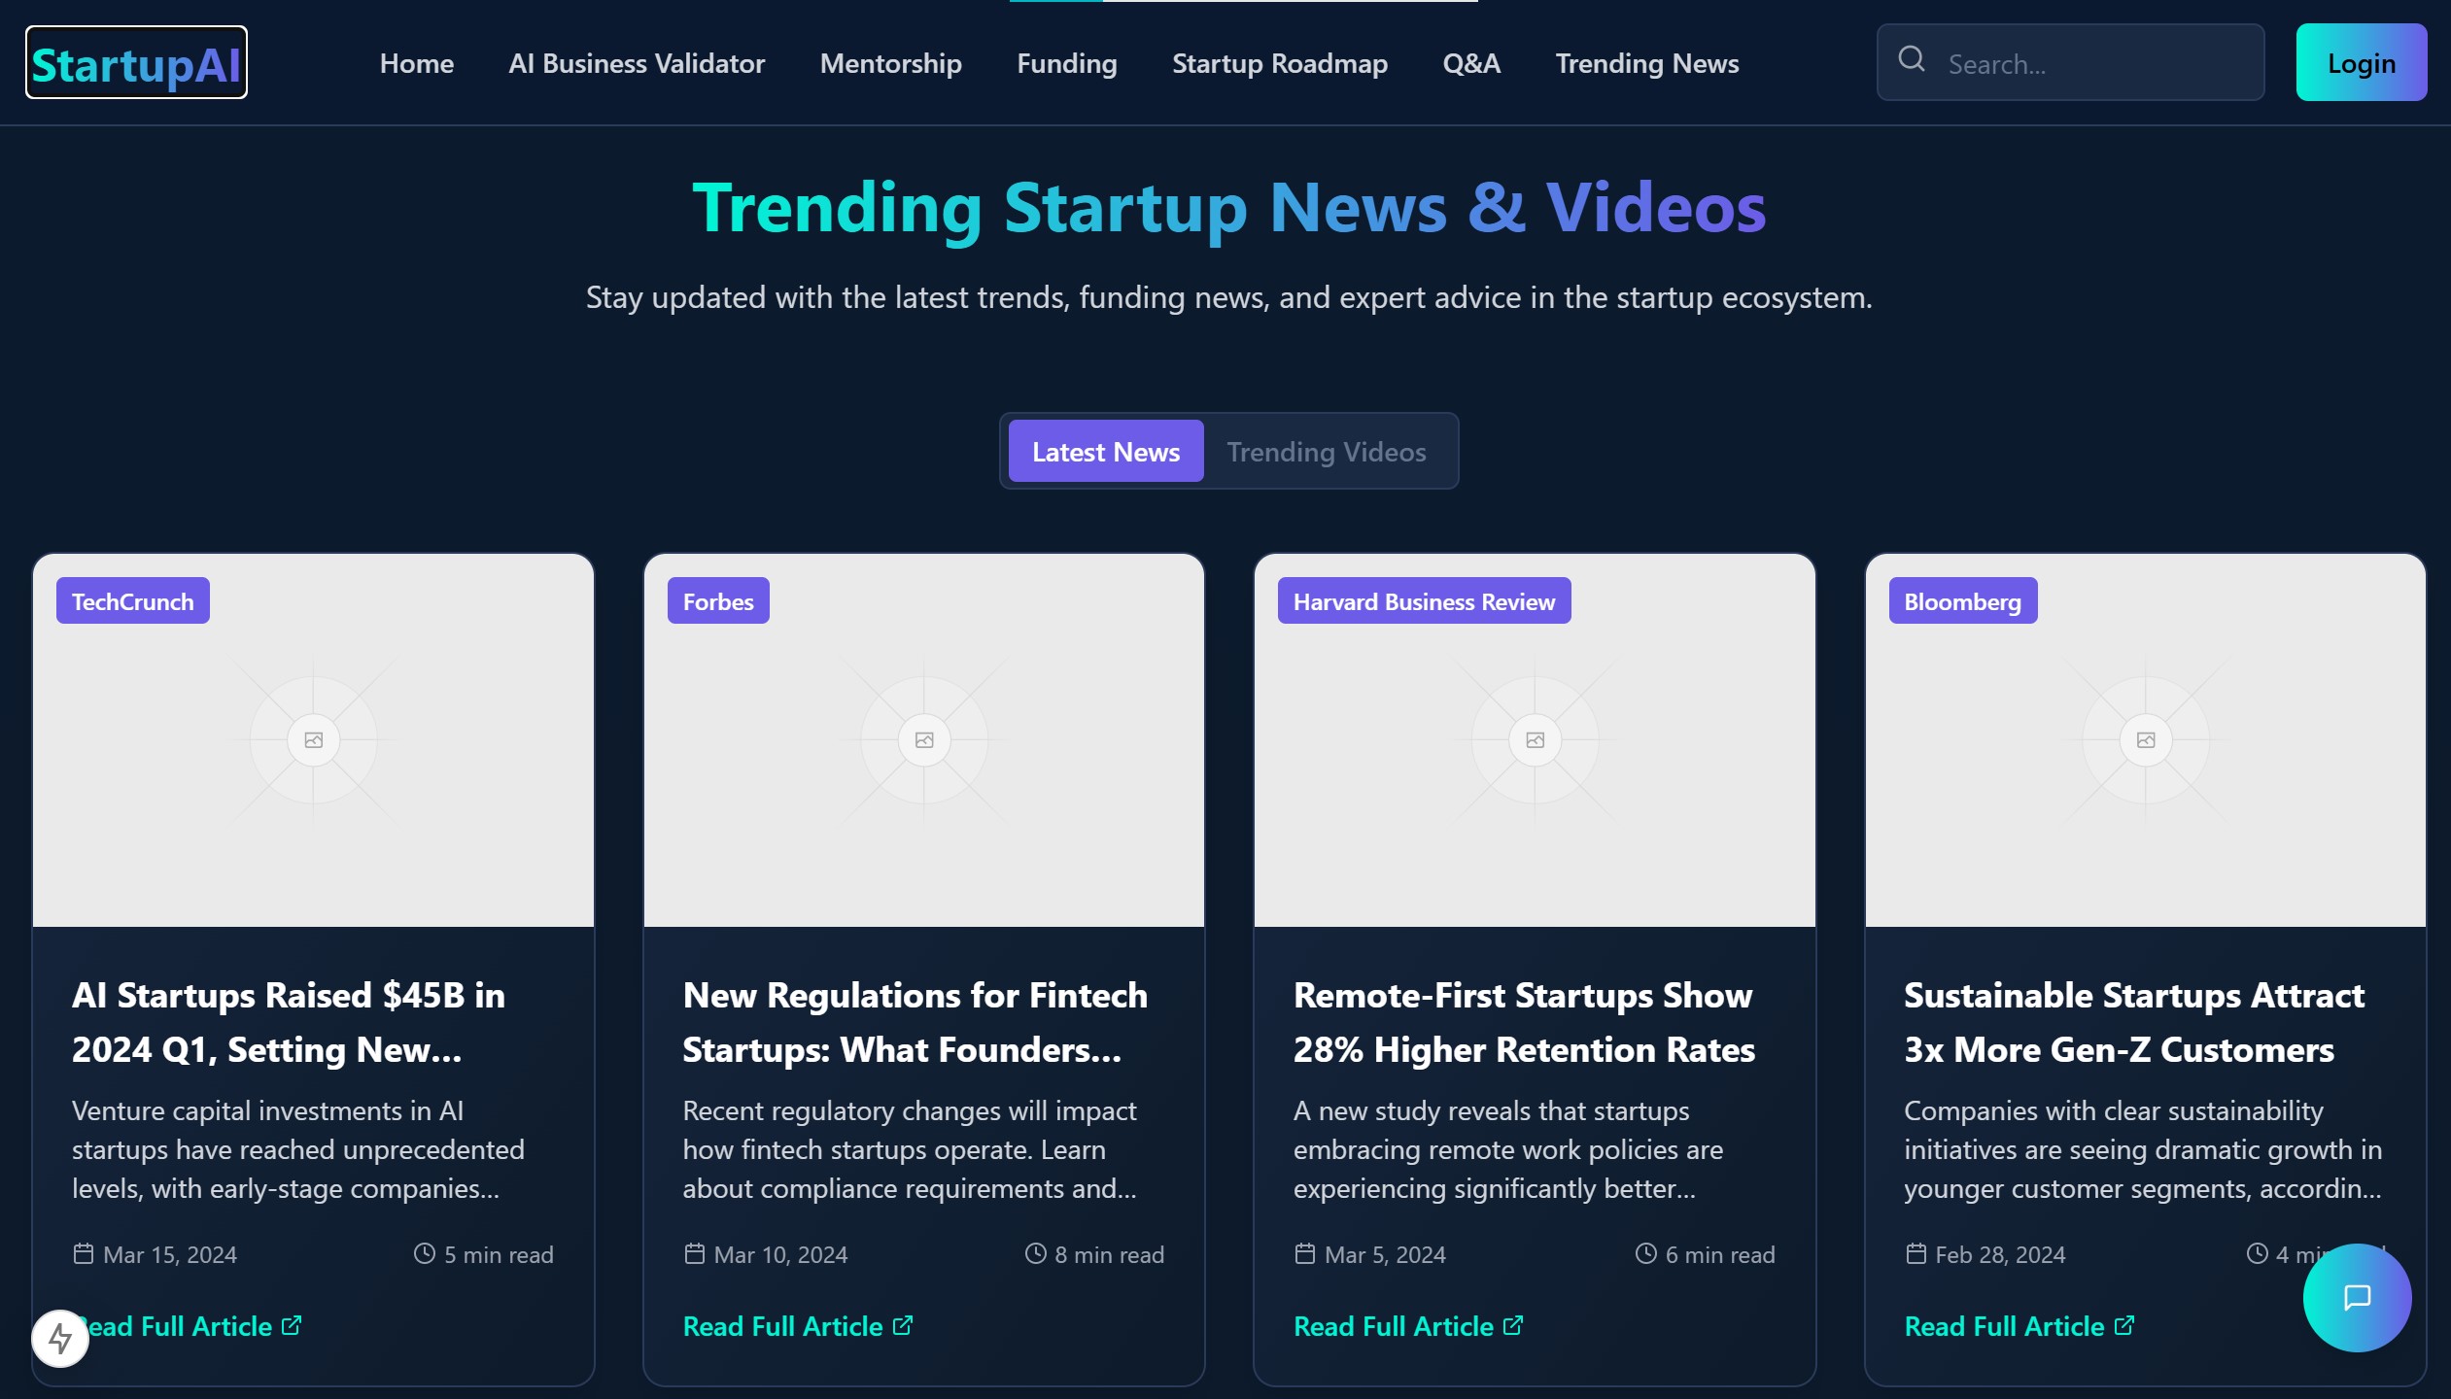Click the search magnifier icon
The width and height of the screenshot is (2451, 1399).
(1911, 60)
